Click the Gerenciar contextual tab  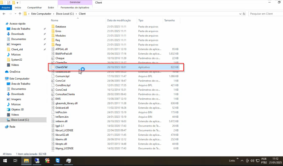[x=75, y=2]
